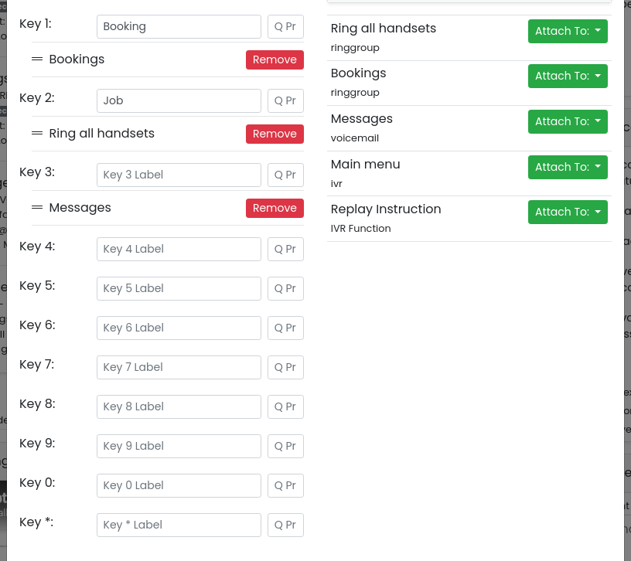Click ringgroup label under Bookings on the right

point(355,93)
